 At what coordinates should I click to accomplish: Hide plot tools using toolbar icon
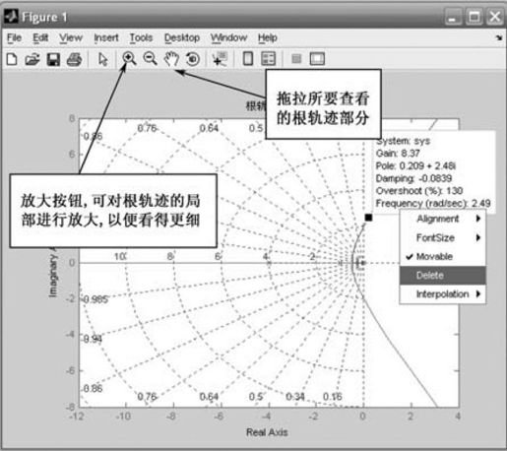296,59
